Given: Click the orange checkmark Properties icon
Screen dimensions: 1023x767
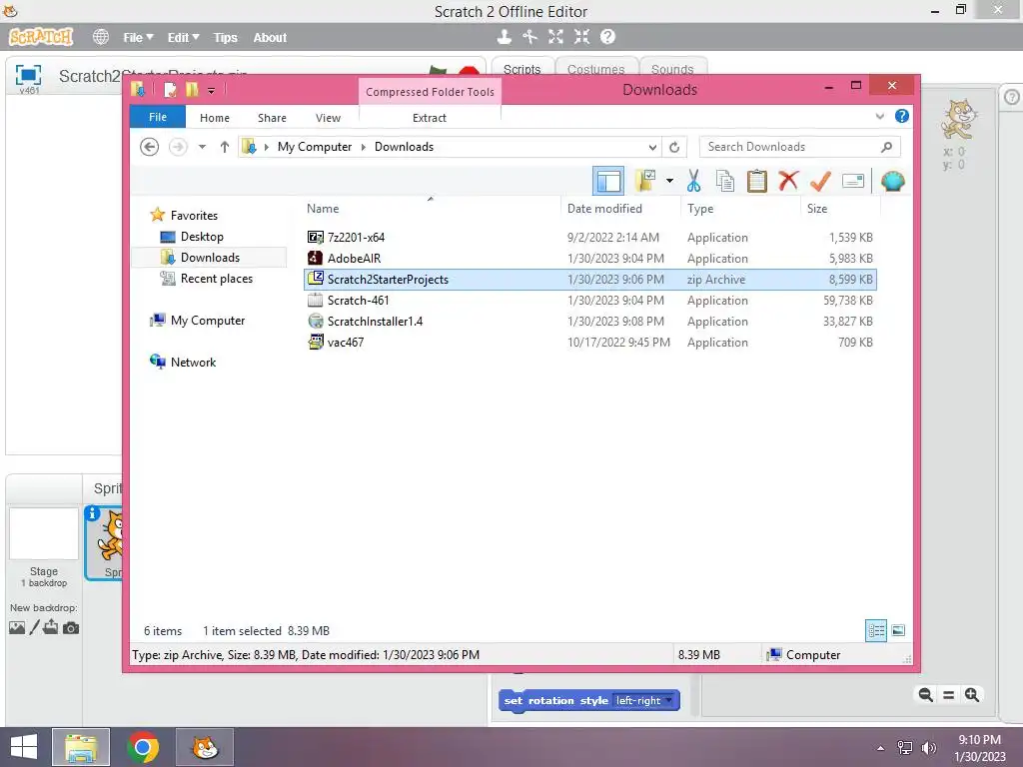Looking at the screenshot, I should tap(820, 181).
